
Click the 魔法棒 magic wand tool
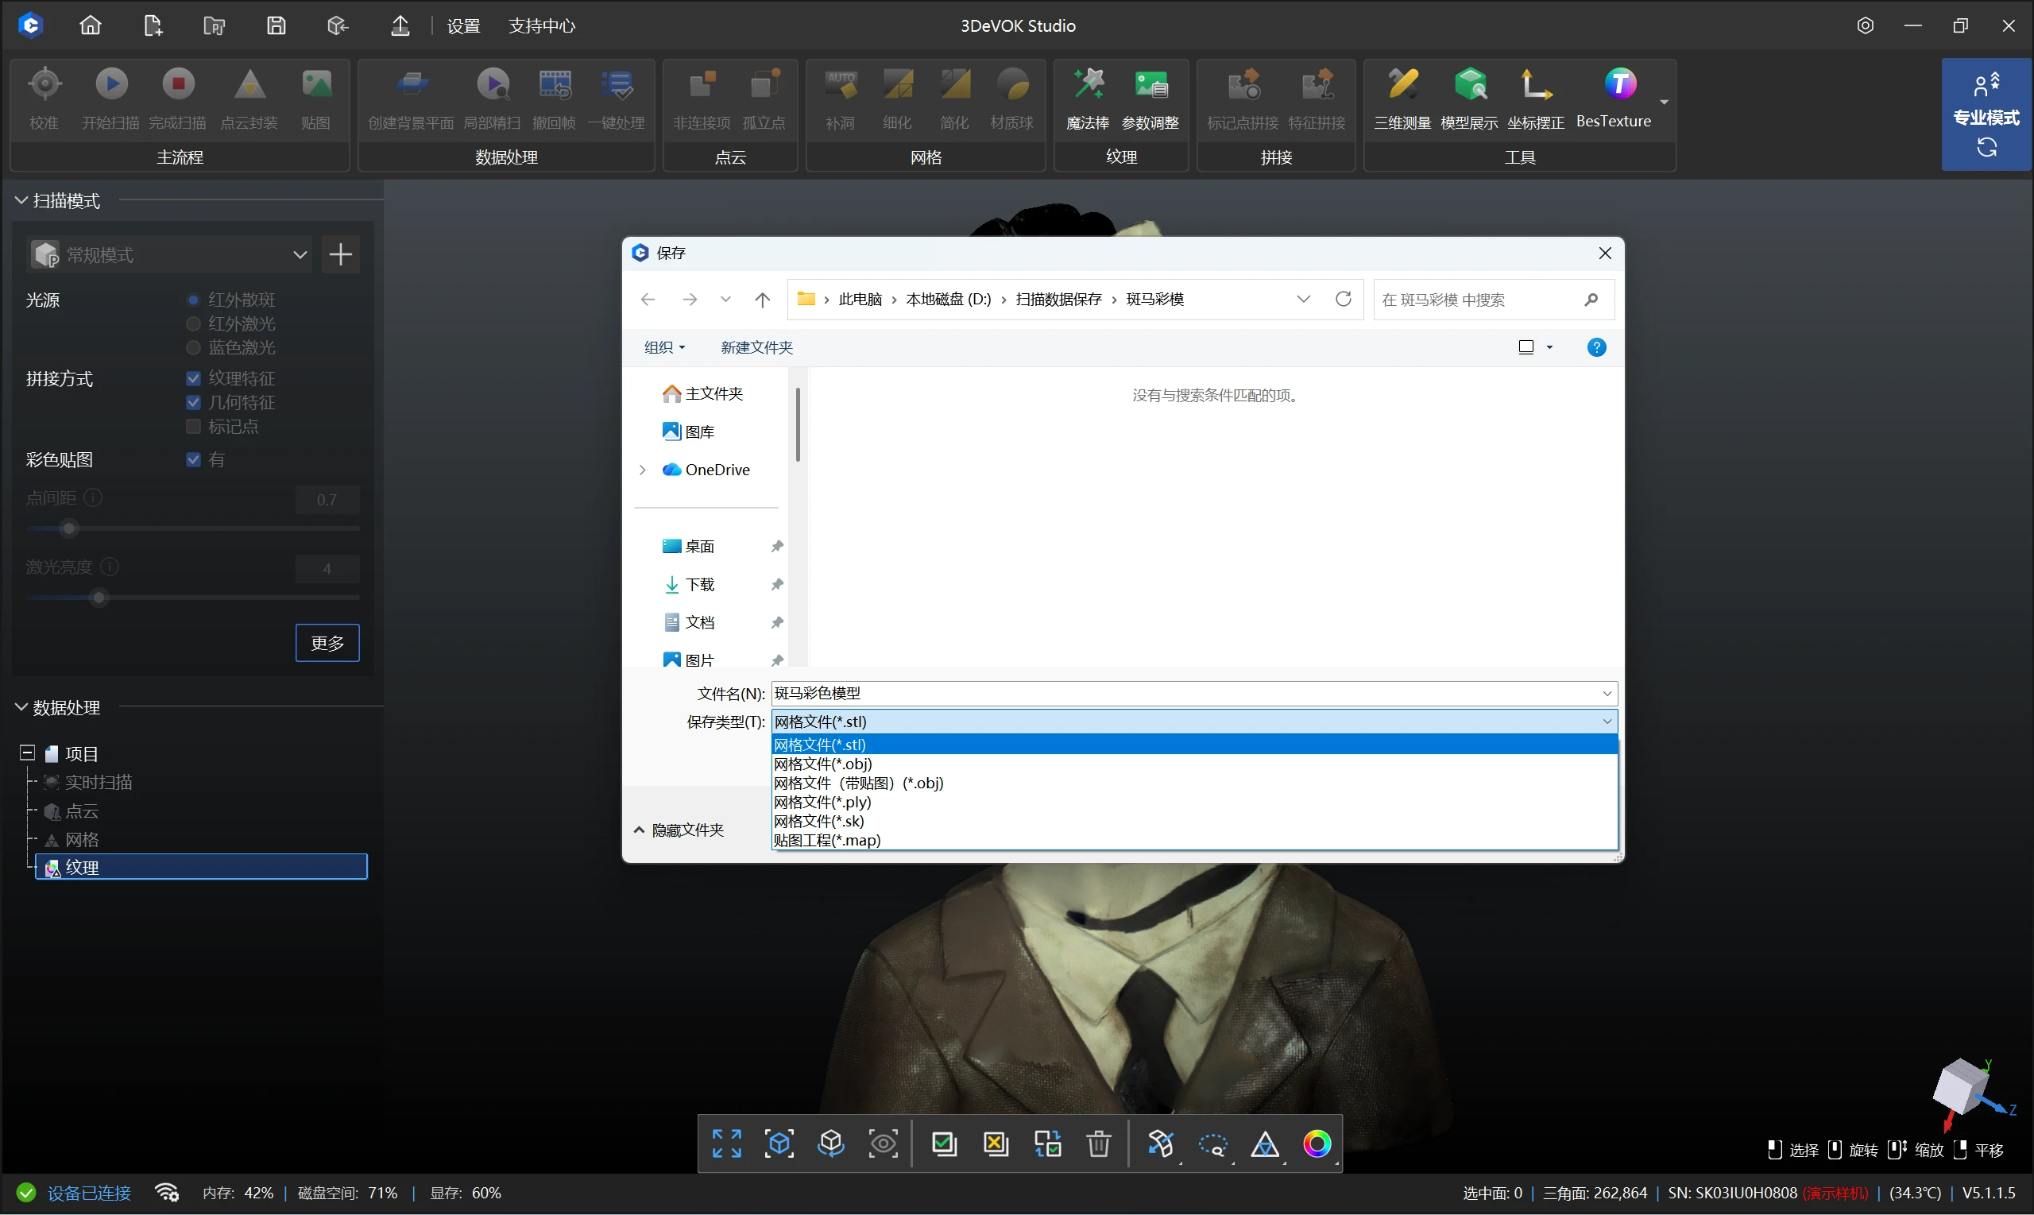pyautogui.click(x=1087, y=97)
